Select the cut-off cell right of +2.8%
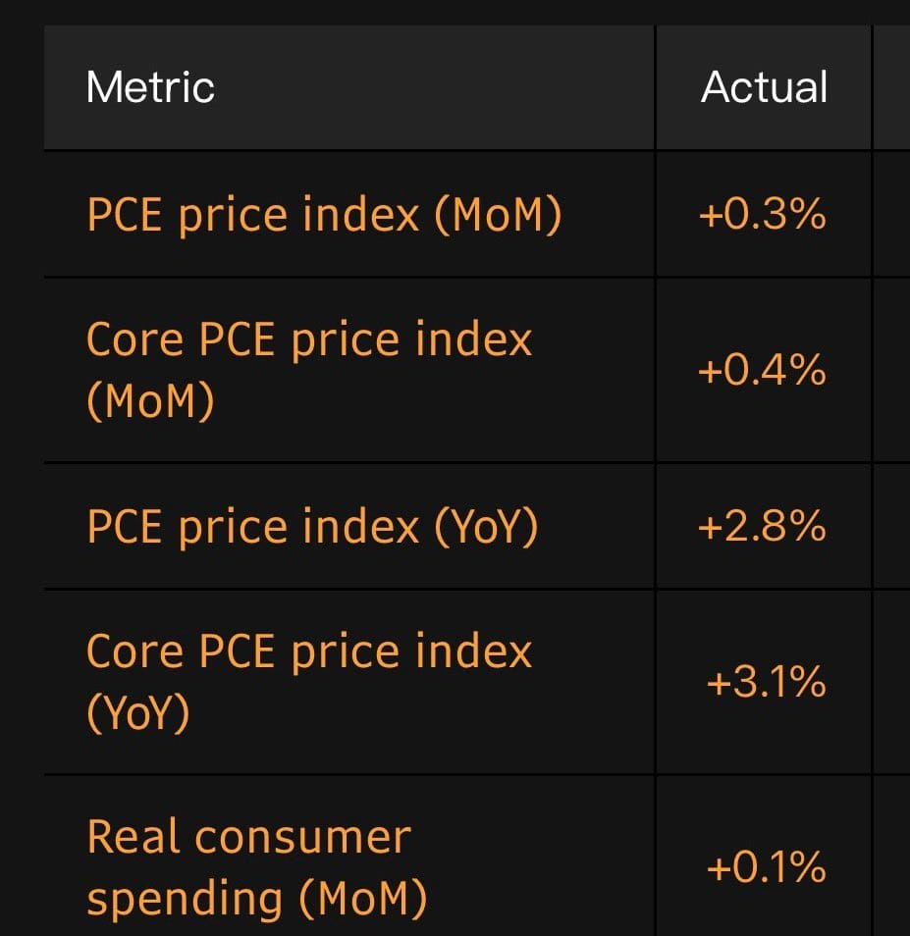The image size is (910, 936). (x=892, y=527)
